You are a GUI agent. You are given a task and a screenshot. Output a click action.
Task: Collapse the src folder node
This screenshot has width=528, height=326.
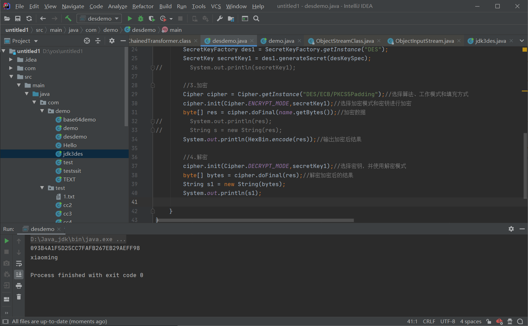click(11, 77)
